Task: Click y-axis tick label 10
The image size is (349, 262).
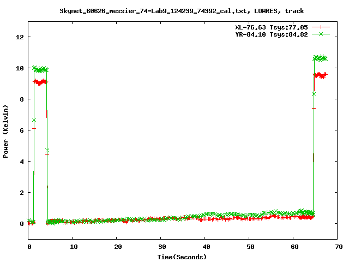Action: (x=20, y=68)
